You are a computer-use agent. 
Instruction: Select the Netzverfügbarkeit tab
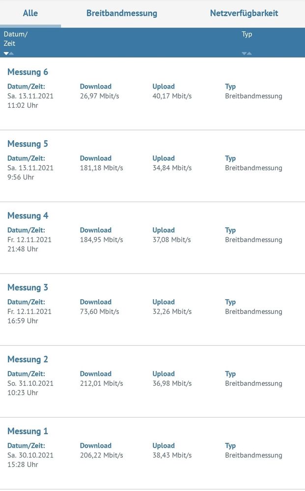[x=244, y=13]
